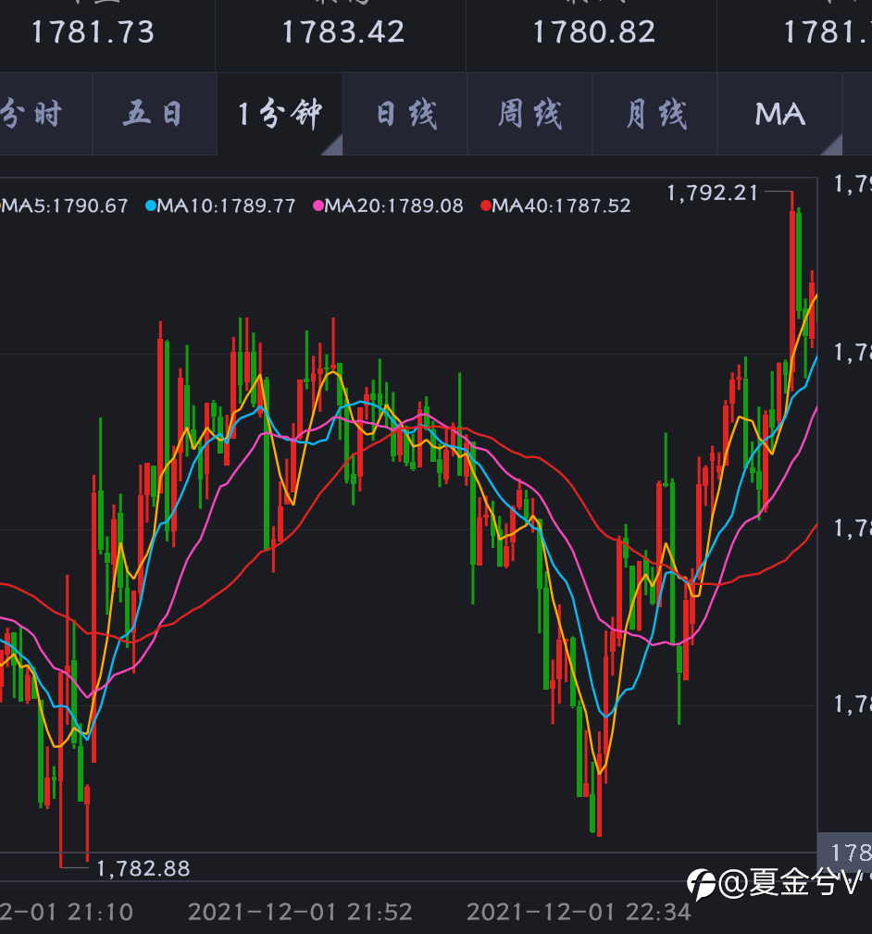Switch to 周线 weekly chart

click(530, 114)
